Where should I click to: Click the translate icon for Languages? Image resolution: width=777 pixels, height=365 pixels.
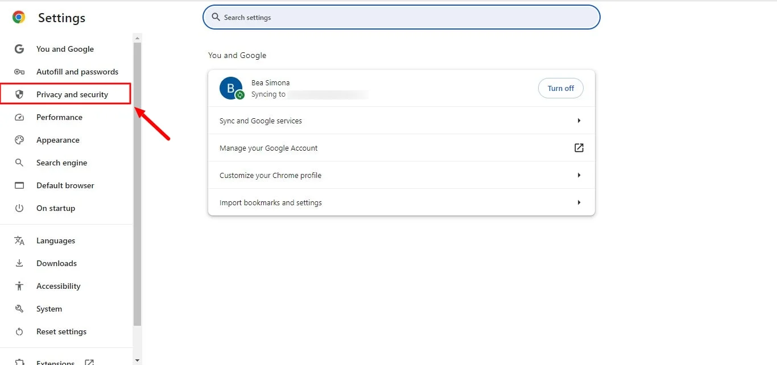point(19,240)
